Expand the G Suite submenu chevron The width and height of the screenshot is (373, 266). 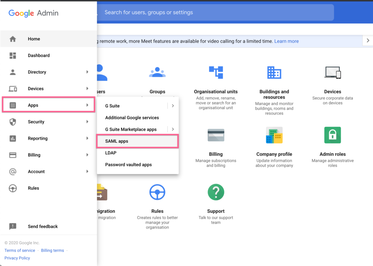tap(173, 106)
